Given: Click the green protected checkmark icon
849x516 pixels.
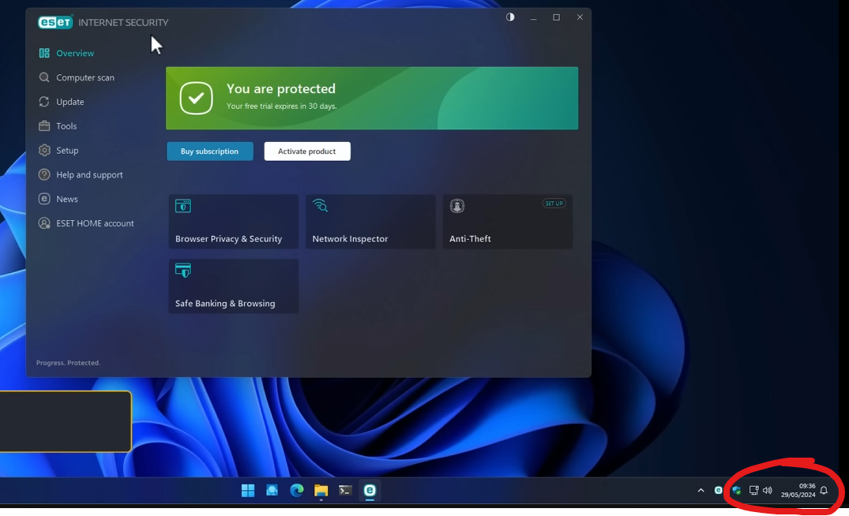Looking at the screenshot, I should point(196,98).
